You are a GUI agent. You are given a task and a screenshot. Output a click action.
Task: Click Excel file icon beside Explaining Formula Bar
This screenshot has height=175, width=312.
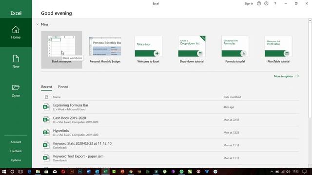click(x=46, y=107)
